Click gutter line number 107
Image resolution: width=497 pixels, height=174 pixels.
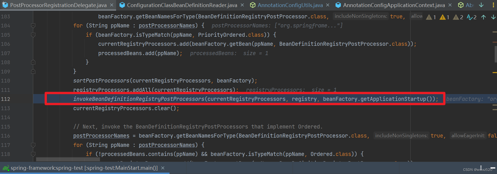point(5,53)
